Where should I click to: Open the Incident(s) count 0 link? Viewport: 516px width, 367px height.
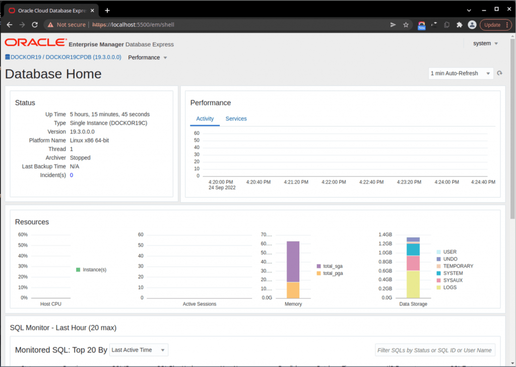point(72,175)
